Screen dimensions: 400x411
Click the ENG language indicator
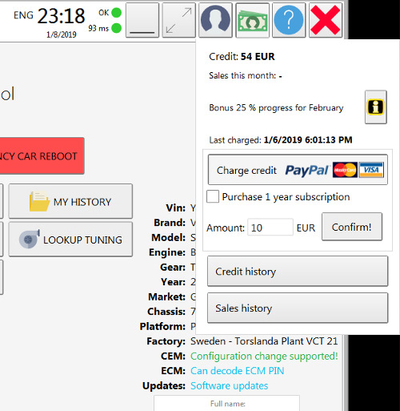tap(23, 15)
